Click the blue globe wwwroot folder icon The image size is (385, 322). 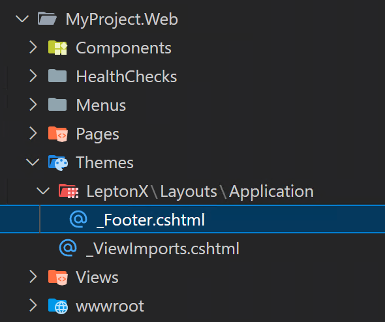tap(58, 306)
